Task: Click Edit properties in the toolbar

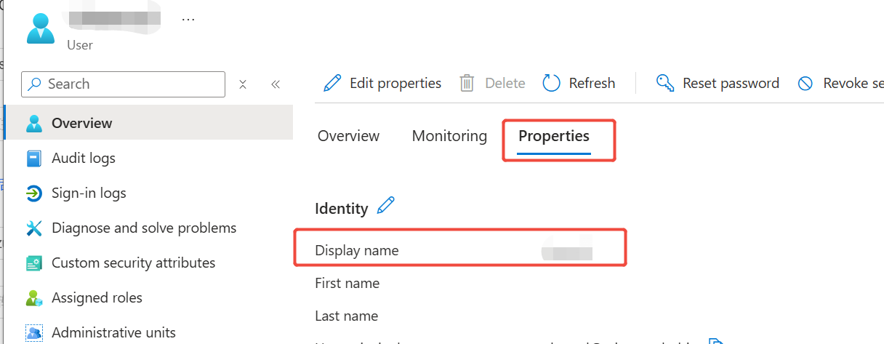Action: coord(382,83)
